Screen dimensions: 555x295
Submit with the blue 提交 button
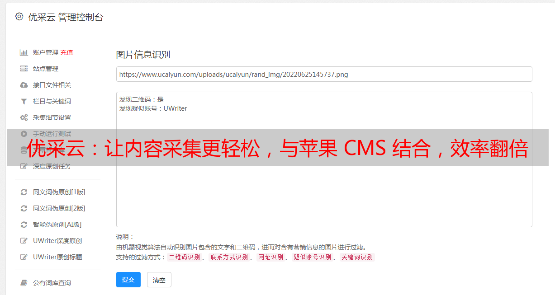coord(128,280)
